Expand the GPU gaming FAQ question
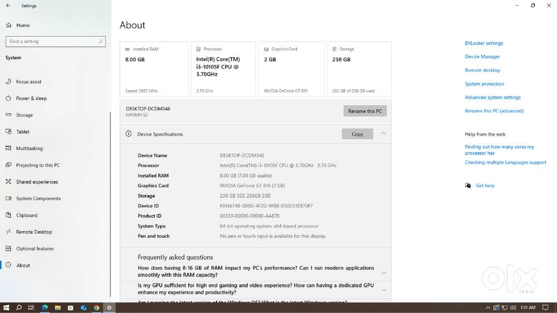This screenshot has width=557, height=313. [383, 290]
